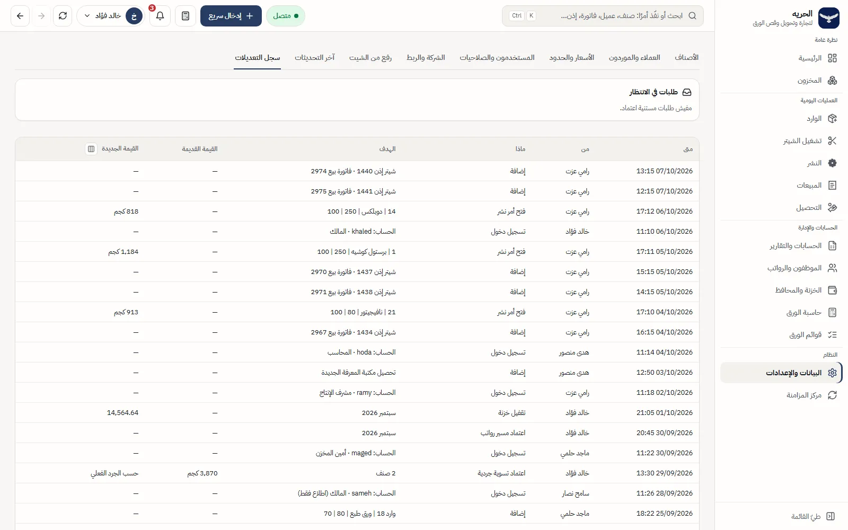Viewport: 848px width, 530px height.
Task: Click اعتماد تسوية جردية cell
Action: point(501,473)
